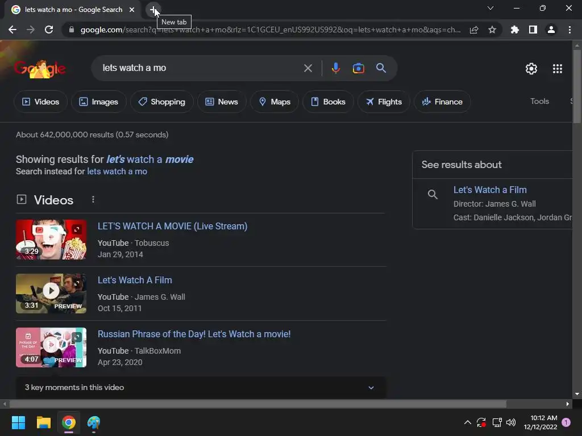Open the Windows Start menu
Screen dimensions: 582x436
[x=18, y=422]
